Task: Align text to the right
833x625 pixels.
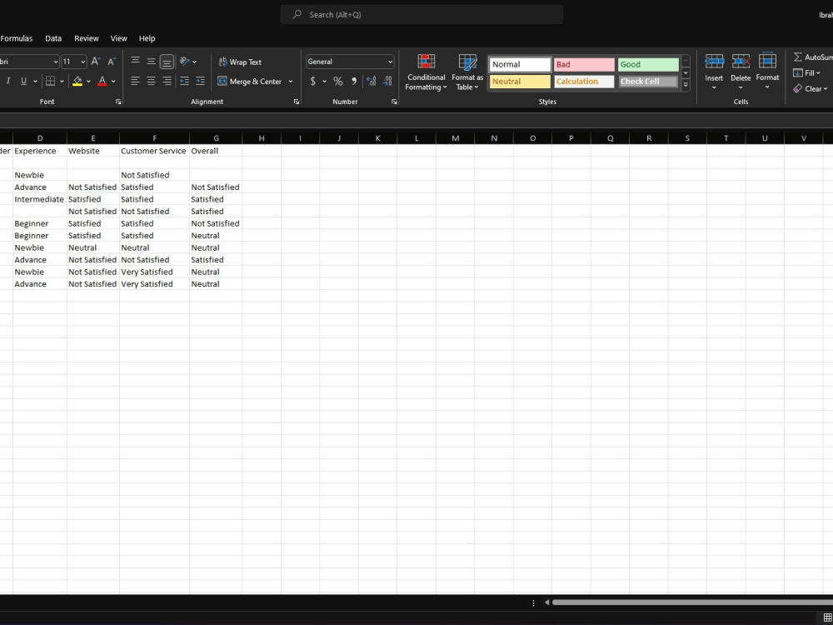Action: pos(167,81)
